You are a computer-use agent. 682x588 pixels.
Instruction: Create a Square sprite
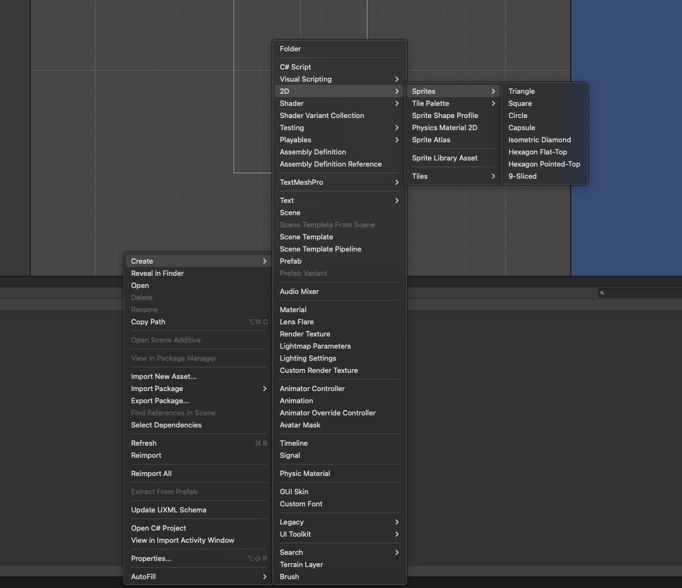[x=545, y=103]
